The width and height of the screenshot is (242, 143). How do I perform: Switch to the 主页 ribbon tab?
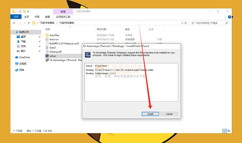click(27, 17)
